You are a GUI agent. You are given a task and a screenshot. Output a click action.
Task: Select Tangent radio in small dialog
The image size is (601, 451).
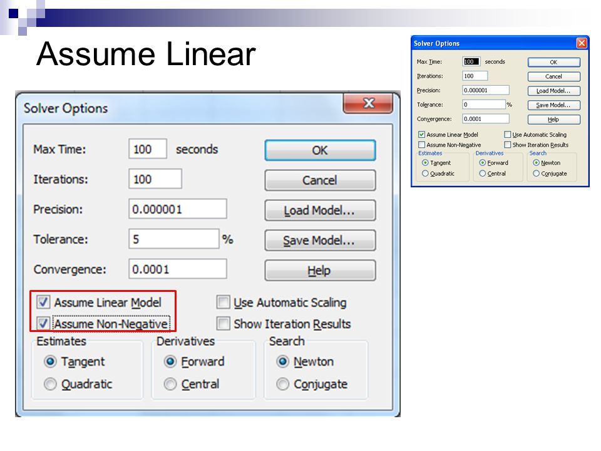(x=425, y=163)
